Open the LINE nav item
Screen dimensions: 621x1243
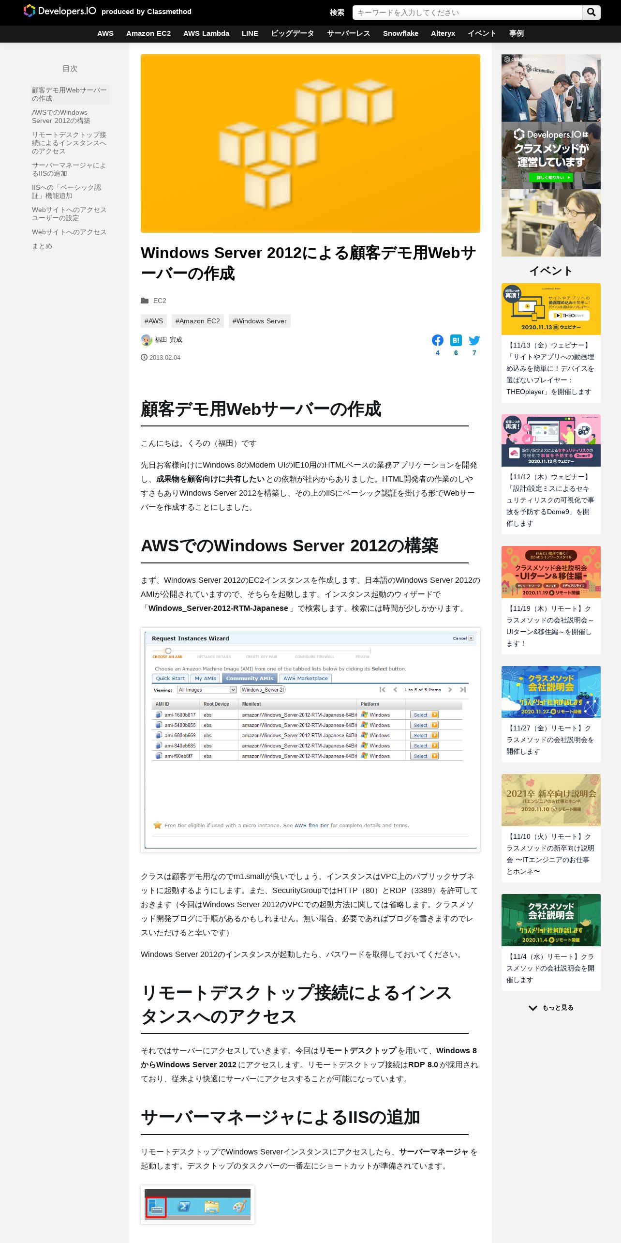pyautogui.click(x=250, y=33)
